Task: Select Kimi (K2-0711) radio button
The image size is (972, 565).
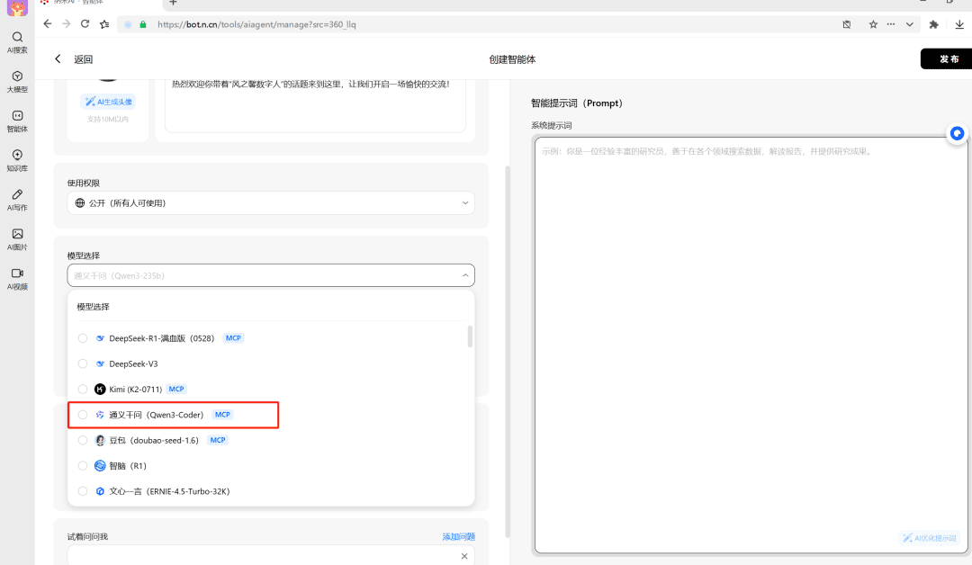Action: (83, 389)
